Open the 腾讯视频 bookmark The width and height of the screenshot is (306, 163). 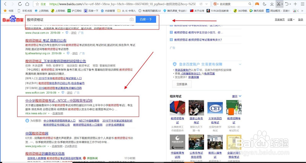(x=257, y=11)
